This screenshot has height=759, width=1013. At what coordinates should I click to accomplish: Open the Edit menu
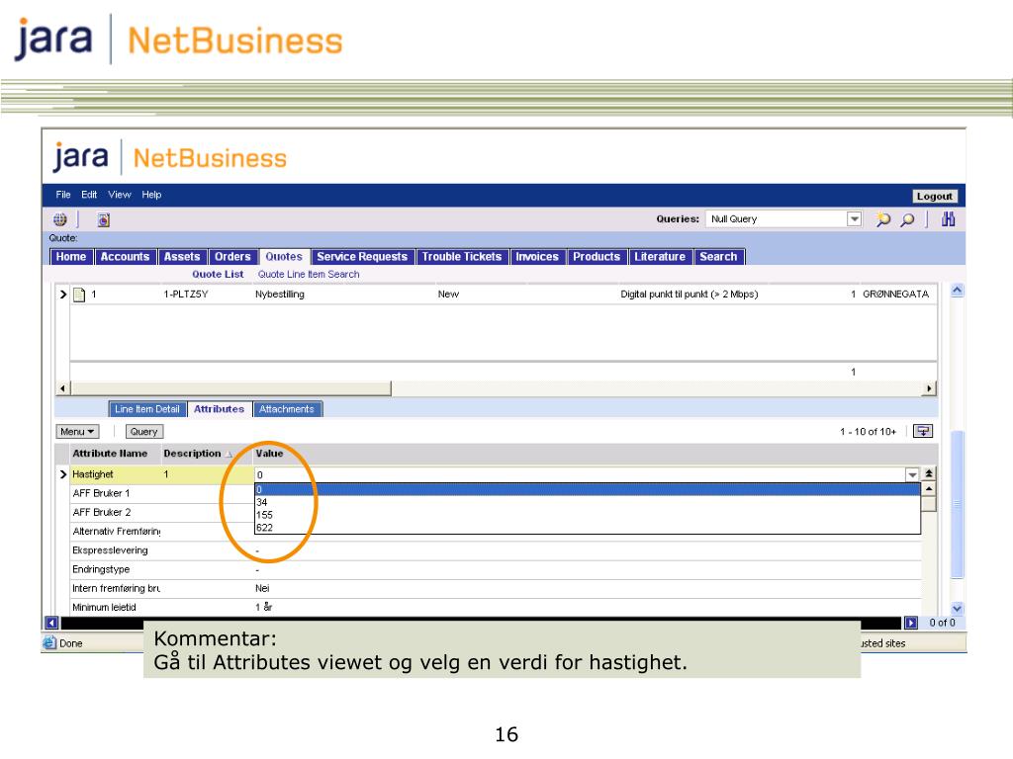89,195
